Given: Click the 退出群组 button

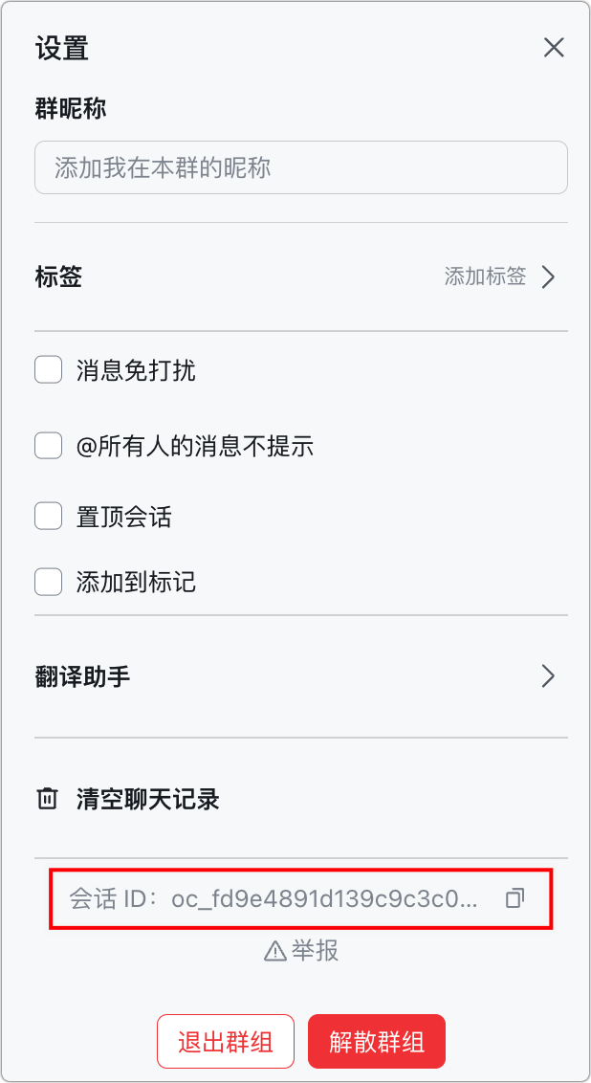Looking at the screenshot, I should 226,1041.
